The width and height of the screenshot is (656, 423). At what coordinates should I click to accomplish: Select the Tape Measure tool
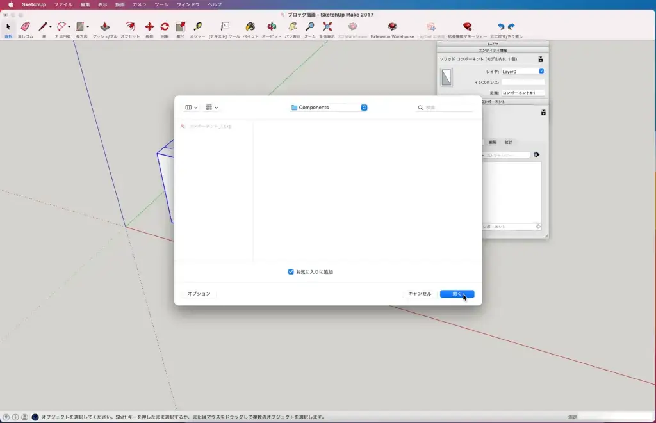tap(197, 27)
